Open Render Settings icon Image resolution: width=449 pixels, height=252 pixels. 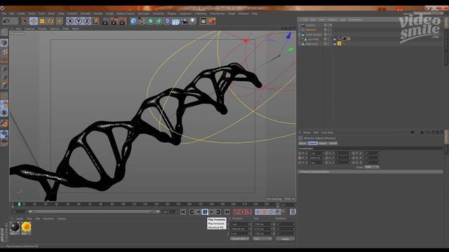tap(123, 21)
